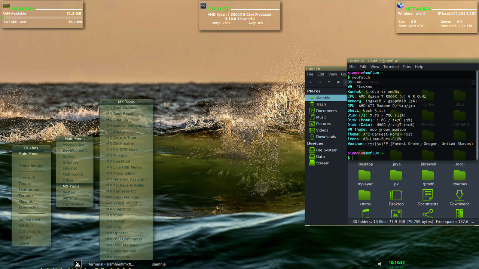This screenshot has height=269, width=479.
Task: Select the .themes folder icon
Action: (460, 175)
